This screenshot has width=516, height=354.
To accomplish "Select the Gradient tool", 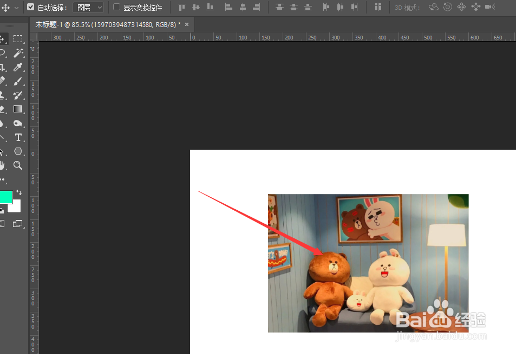I will (x=18, y=109).
